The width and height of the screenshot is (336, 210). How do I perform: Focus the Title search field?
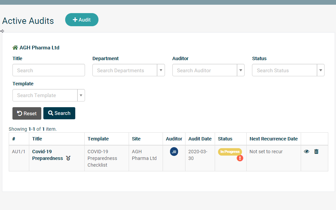(49, 70)
